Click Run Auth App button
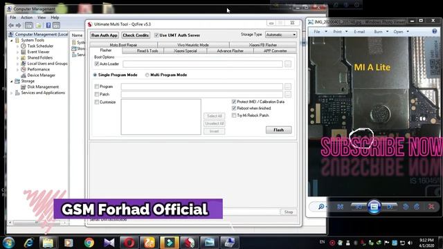The height and width of the screenshot is (249, 443). [104, 35]
